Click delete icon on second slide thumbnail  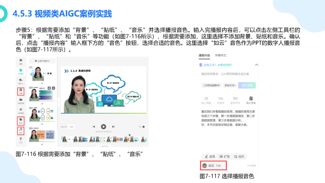coord(53,88)
